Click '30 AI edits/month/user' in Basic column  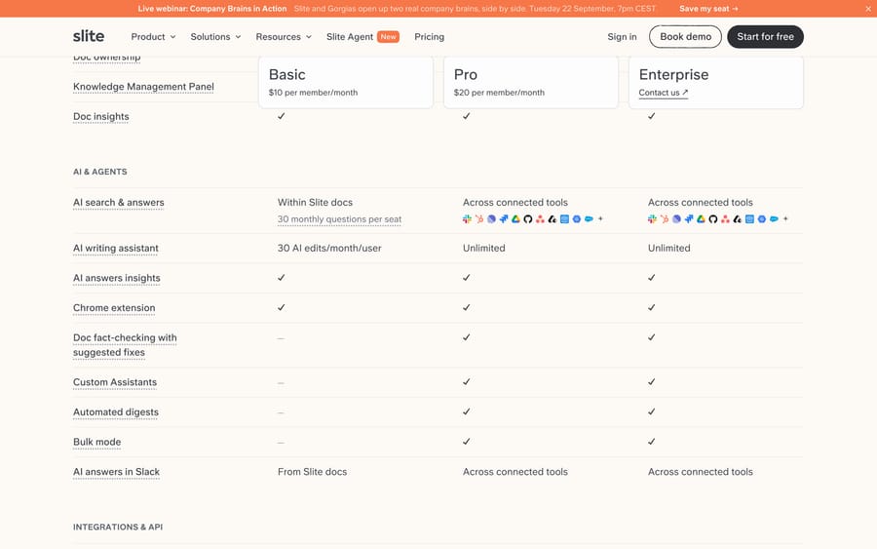329,248
